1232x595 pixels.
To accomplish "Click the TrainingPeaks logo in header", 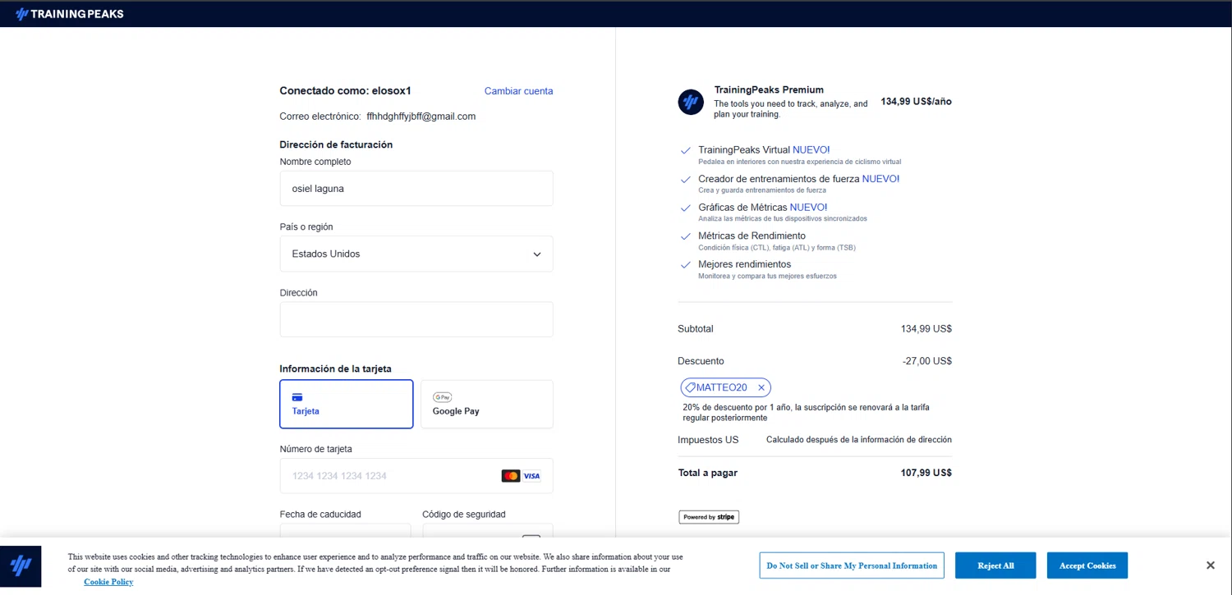I will 70,14.
